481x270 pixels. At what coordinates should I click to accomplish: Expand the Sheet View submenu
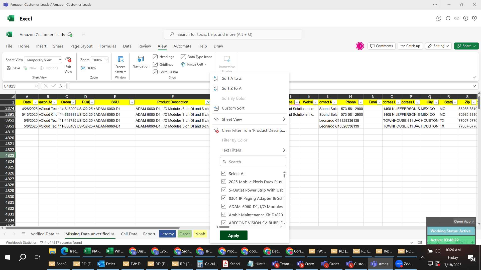[x=253, y=119]
